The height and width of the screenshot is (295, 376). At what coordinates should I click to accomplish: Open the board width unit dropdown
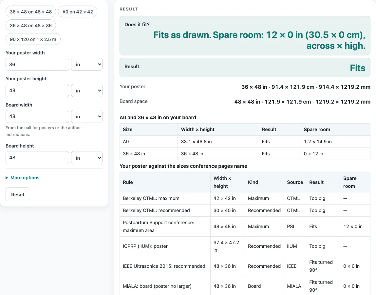pyautogui.click(x=87, y=116)
